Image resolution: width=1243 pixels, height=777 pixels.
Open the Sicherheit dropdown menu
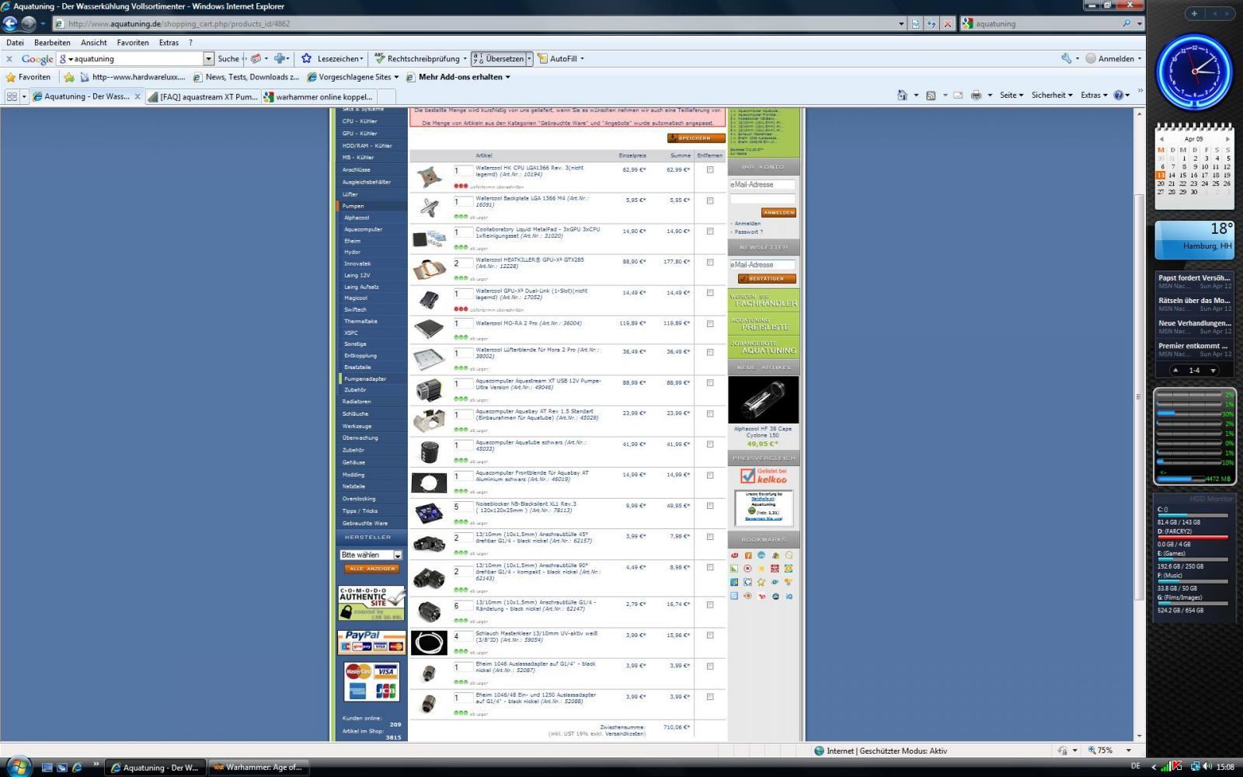point(1052,95)
